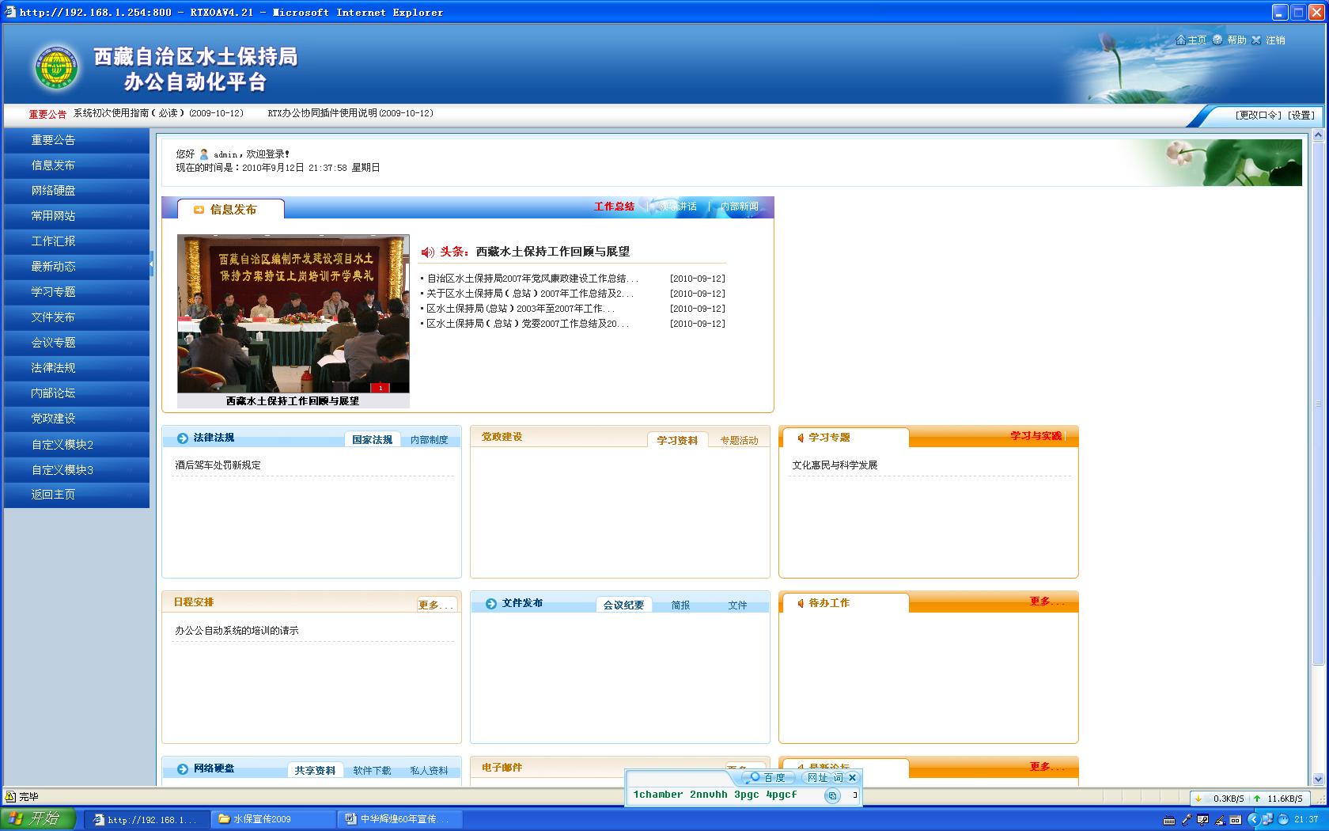
Task: Close the input method candidate bar
Action: (x=852, y=777)
